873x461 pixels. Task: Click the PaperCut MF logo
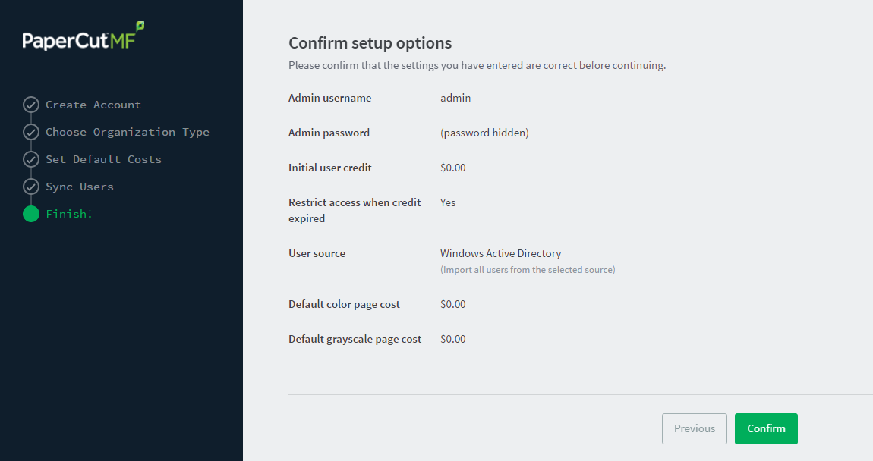(84, 36)
